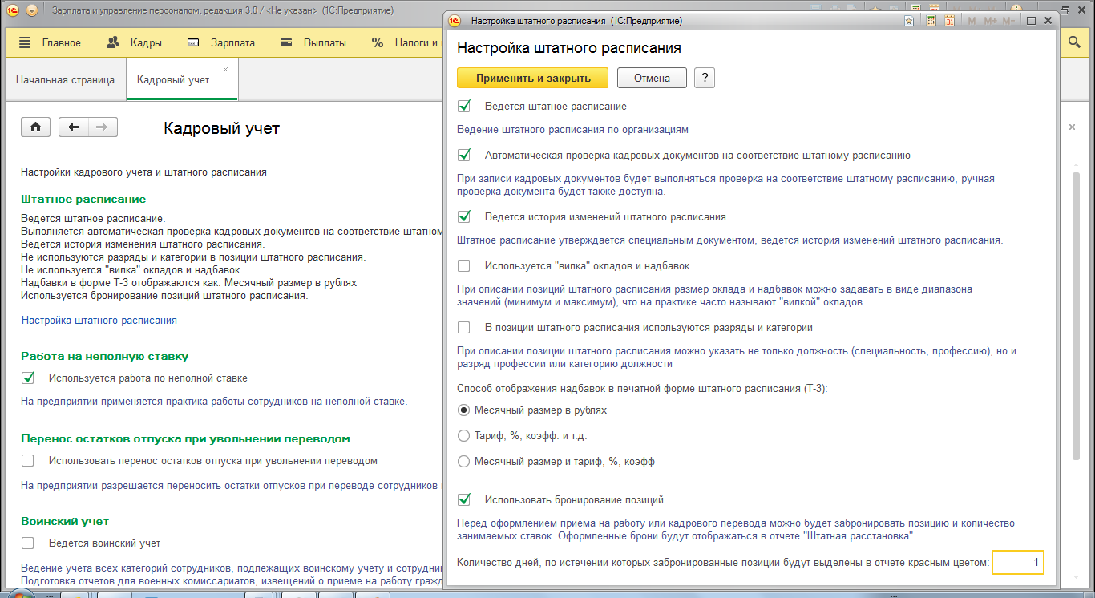This screenshot has width=1095, height=598.
Task: Open the Главное sections menu
Action: point(50,43)
